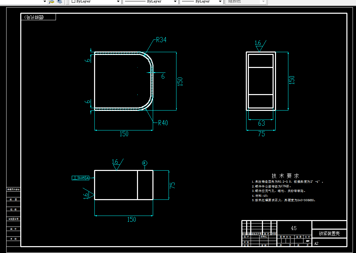Screen dimensions: 356x253
Task: Select the 75 dimension under the side view
Action: [x=262, y=134]
